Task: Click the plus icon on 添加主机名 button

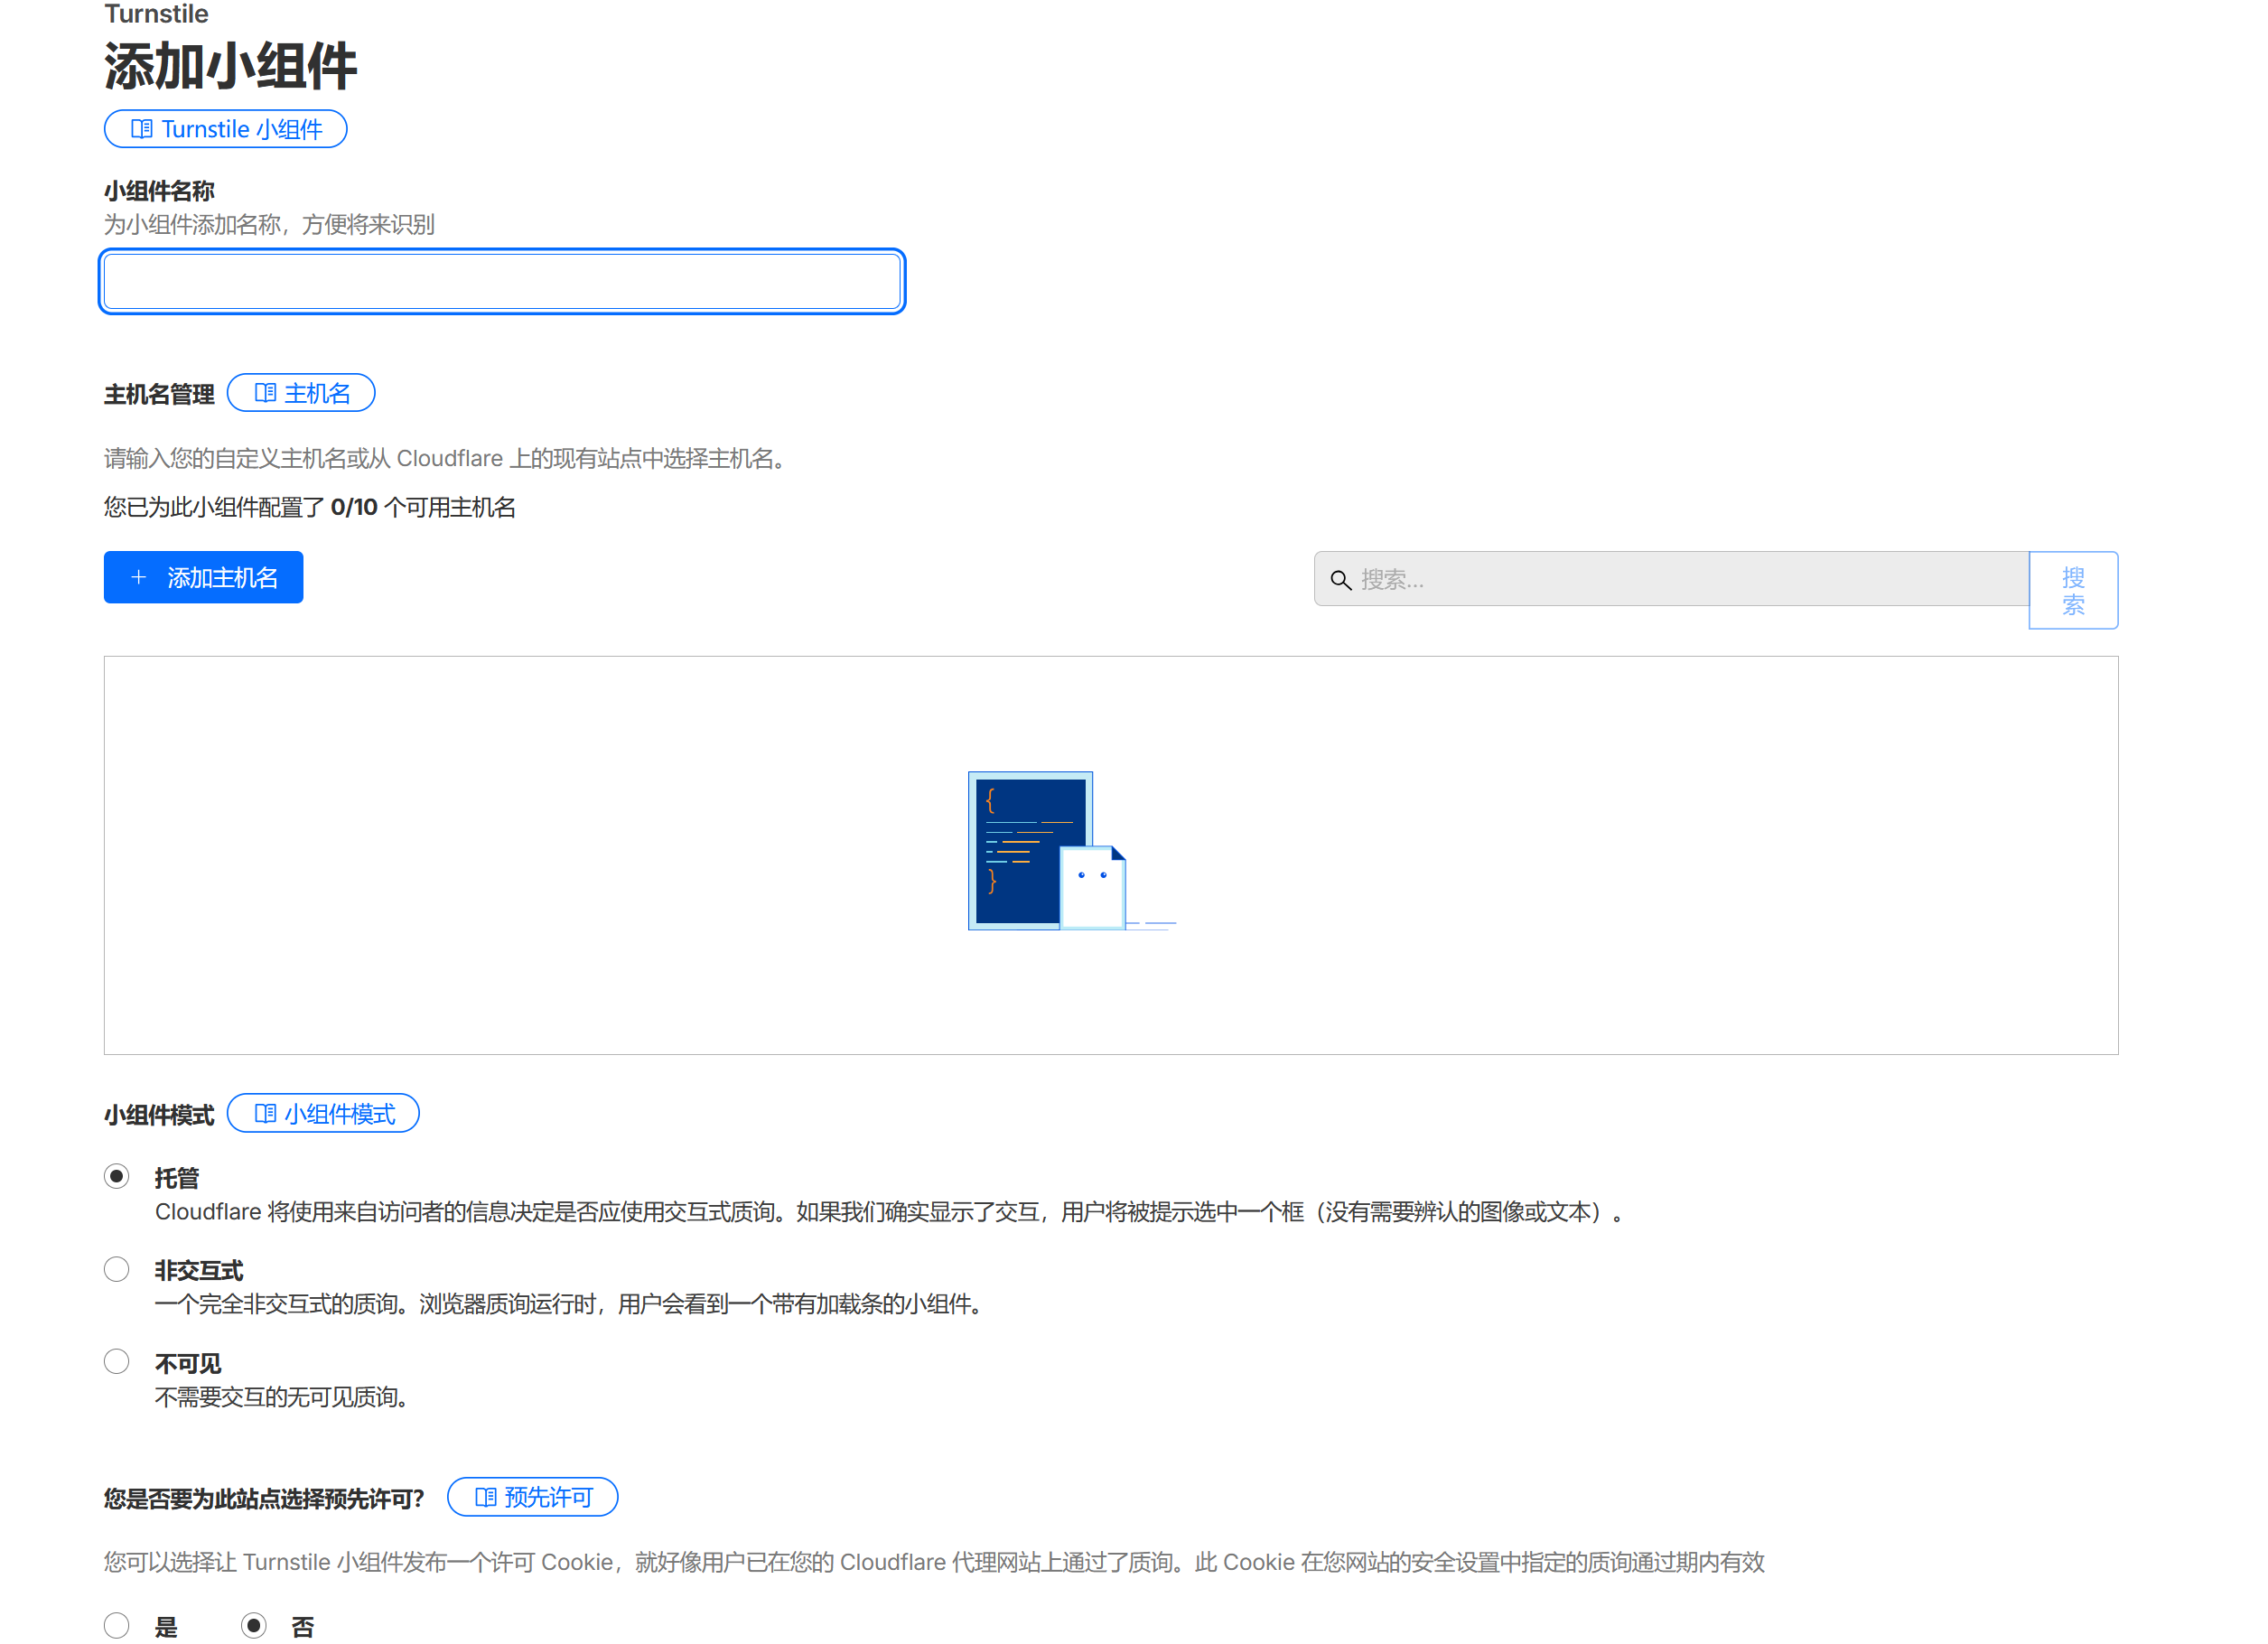Action: tap(139, 578)
